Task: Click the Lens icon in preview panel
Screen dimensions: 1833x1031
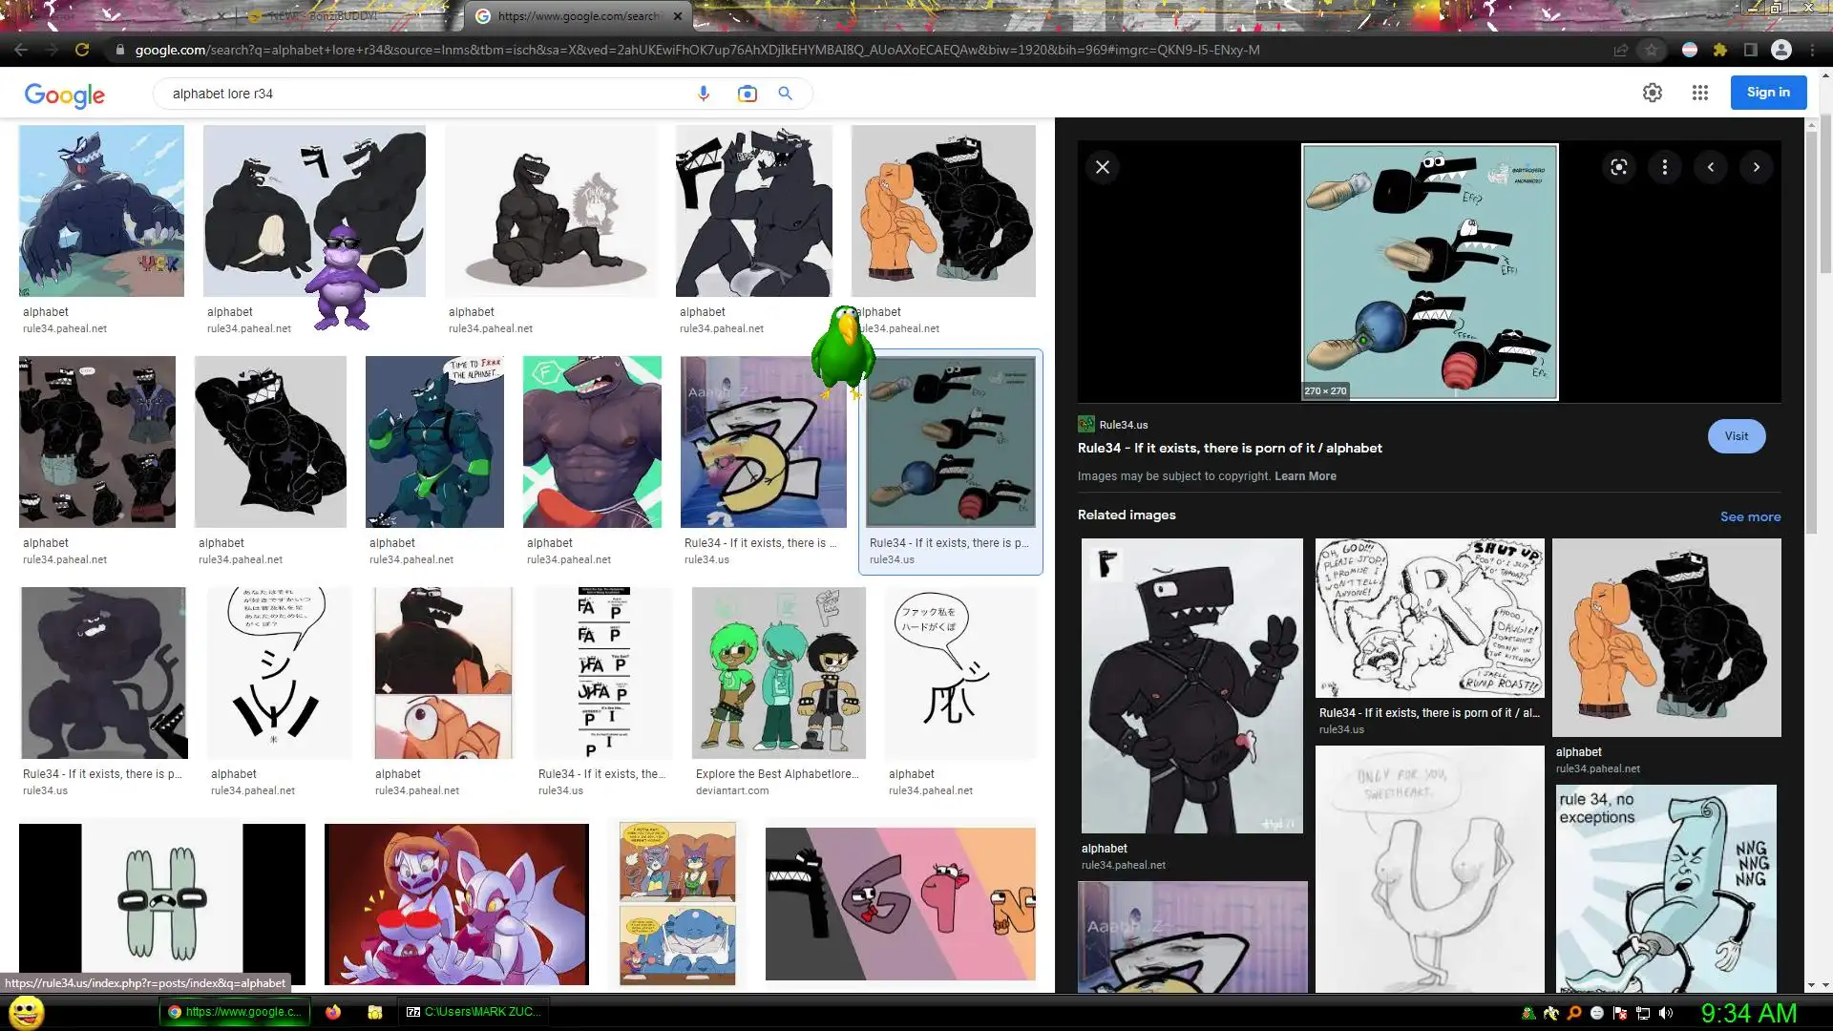Action: pyautogui.click(x=1619, y=167)
